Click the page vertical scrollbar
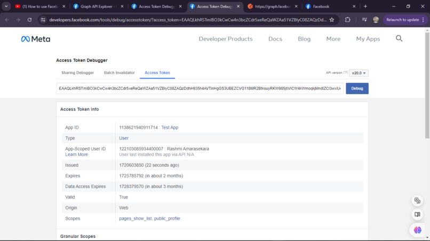The height and width of the screenshot is (241, 430). [x=427, y=86]
